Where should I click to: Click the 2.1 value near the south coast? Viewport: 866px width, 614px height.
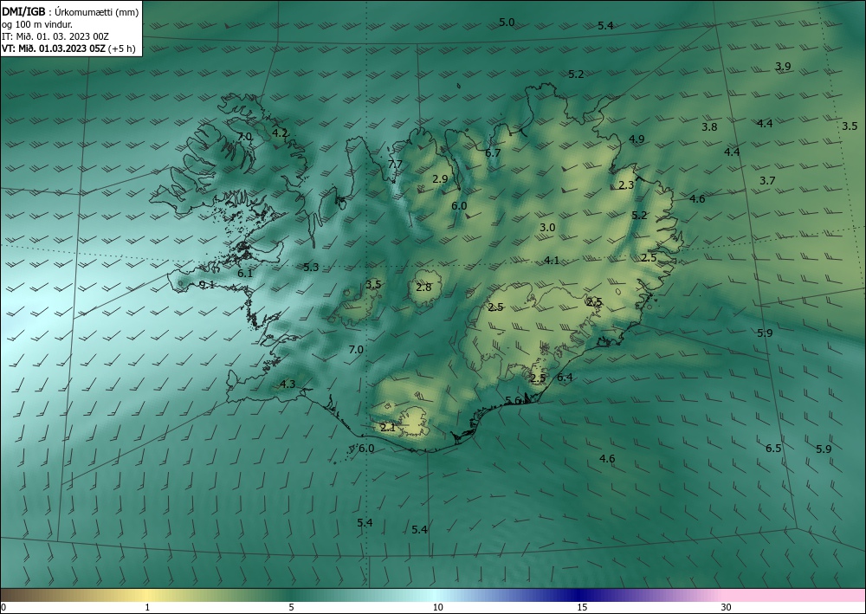coord(388,427)
